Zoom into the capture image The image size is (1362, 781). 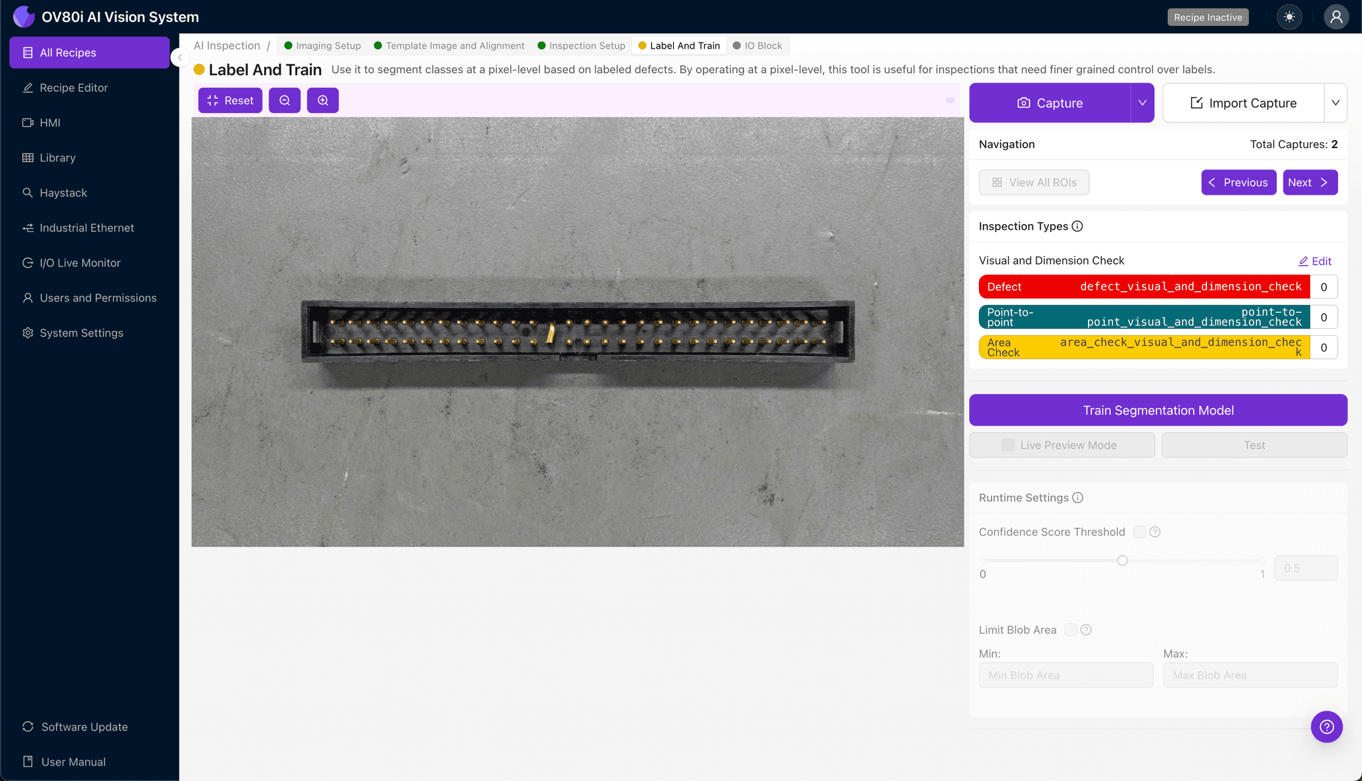(323, 100)
